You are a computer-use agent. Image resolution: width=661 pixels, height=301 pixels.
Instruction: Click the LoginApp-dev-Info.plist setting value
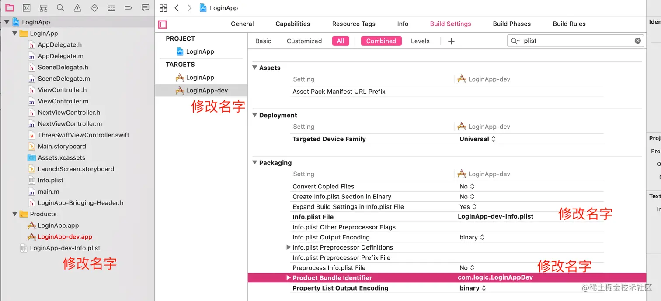pos(496,216)
